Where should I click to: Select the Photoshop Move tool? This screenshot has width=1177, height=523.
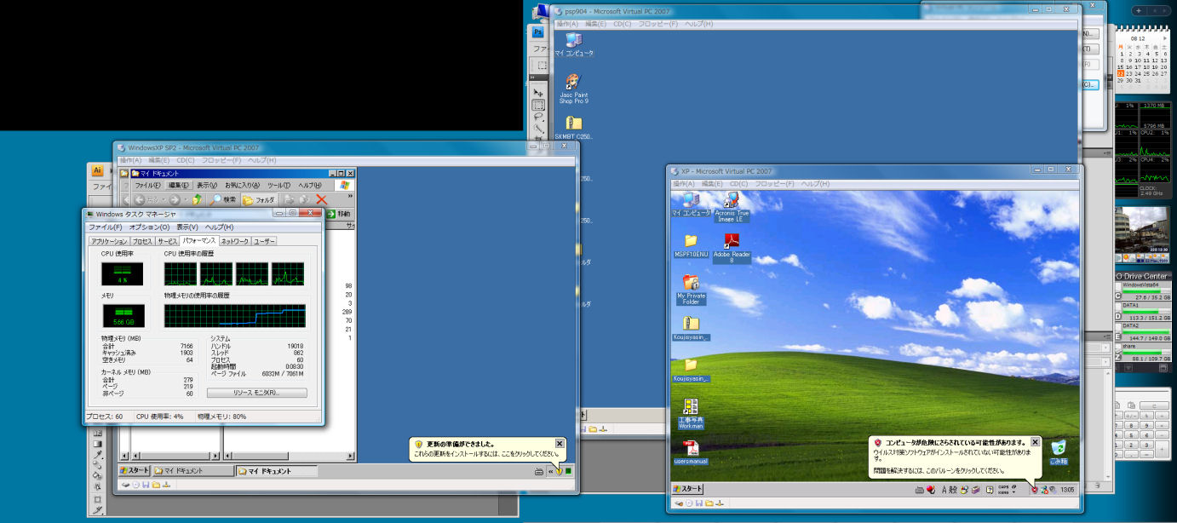point(538,92)
